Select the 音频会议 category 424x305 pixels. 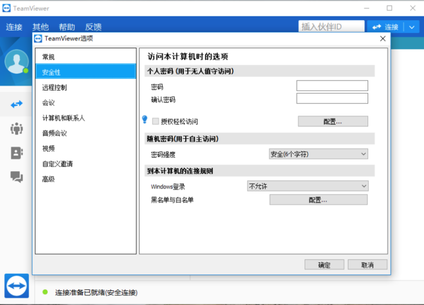coord(86,133)
